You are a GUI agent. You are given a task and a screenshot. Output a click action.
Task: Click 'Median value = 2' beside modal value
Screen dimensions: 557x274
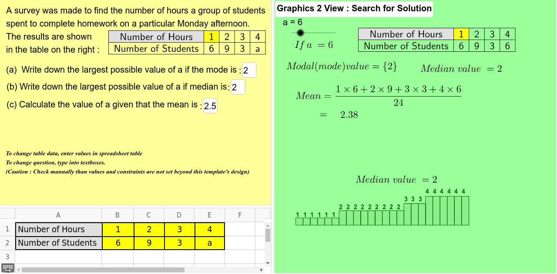(x=461, y=69)
